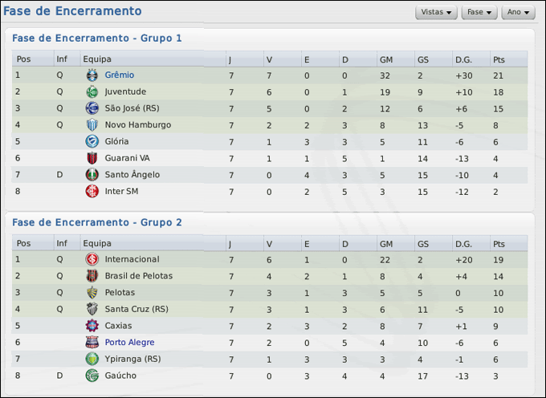Click the Gaúcho club badge icon
Screen dimensions: 546x398
click(x=92, y=376)
